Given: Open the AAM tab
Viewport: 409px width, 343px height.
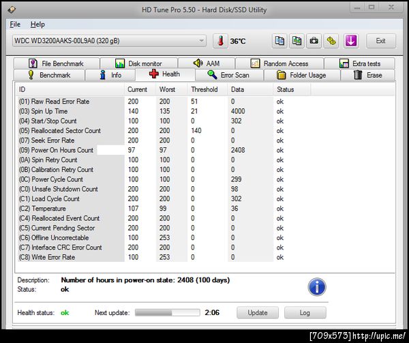Looking at the screenshot, I should 207,63.
